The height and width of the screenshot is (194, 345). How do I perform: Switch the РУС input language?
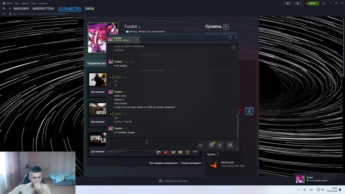(x=311, y=190)
